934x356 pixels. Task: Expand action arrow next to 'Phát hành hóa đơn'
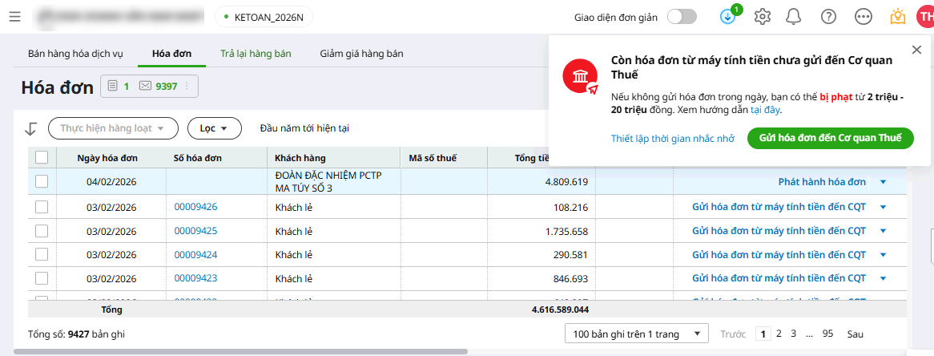883,182
